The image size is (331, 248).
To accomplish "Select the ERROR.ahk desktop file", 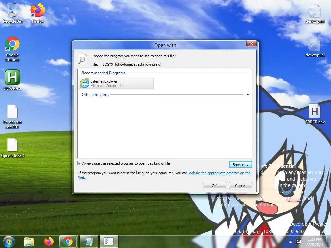I will click(315, 114).
